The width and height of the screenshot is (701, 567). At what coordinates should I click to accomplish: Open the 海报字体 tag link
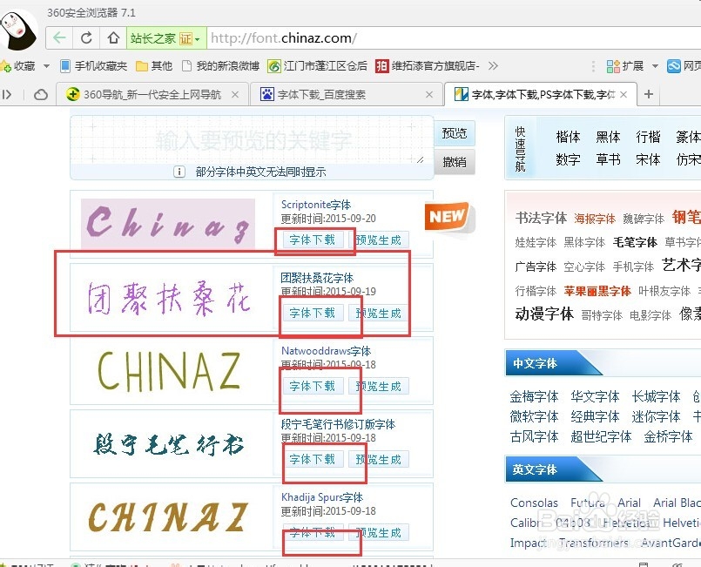tap(595, 219)
